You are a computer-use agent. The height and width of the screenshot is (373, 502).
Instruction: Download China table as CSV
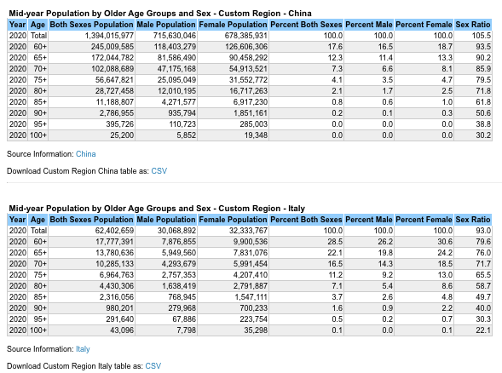click(159, 171)
